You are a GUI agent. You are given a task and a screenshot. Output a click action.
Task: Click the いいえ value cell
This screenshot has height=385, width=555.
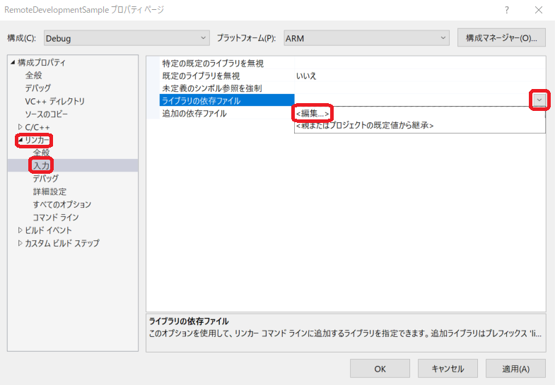(x=419, y=76)
